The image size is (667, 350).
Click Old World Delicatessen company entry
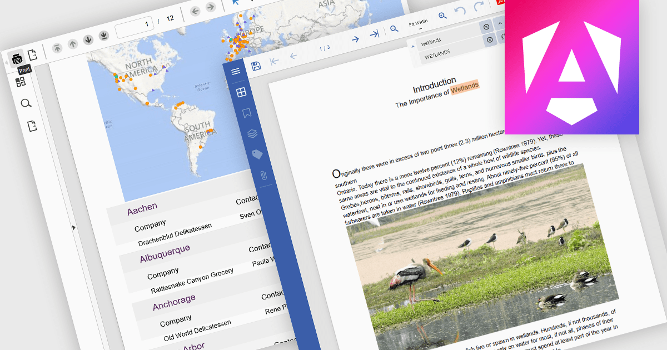coord(197,329)
